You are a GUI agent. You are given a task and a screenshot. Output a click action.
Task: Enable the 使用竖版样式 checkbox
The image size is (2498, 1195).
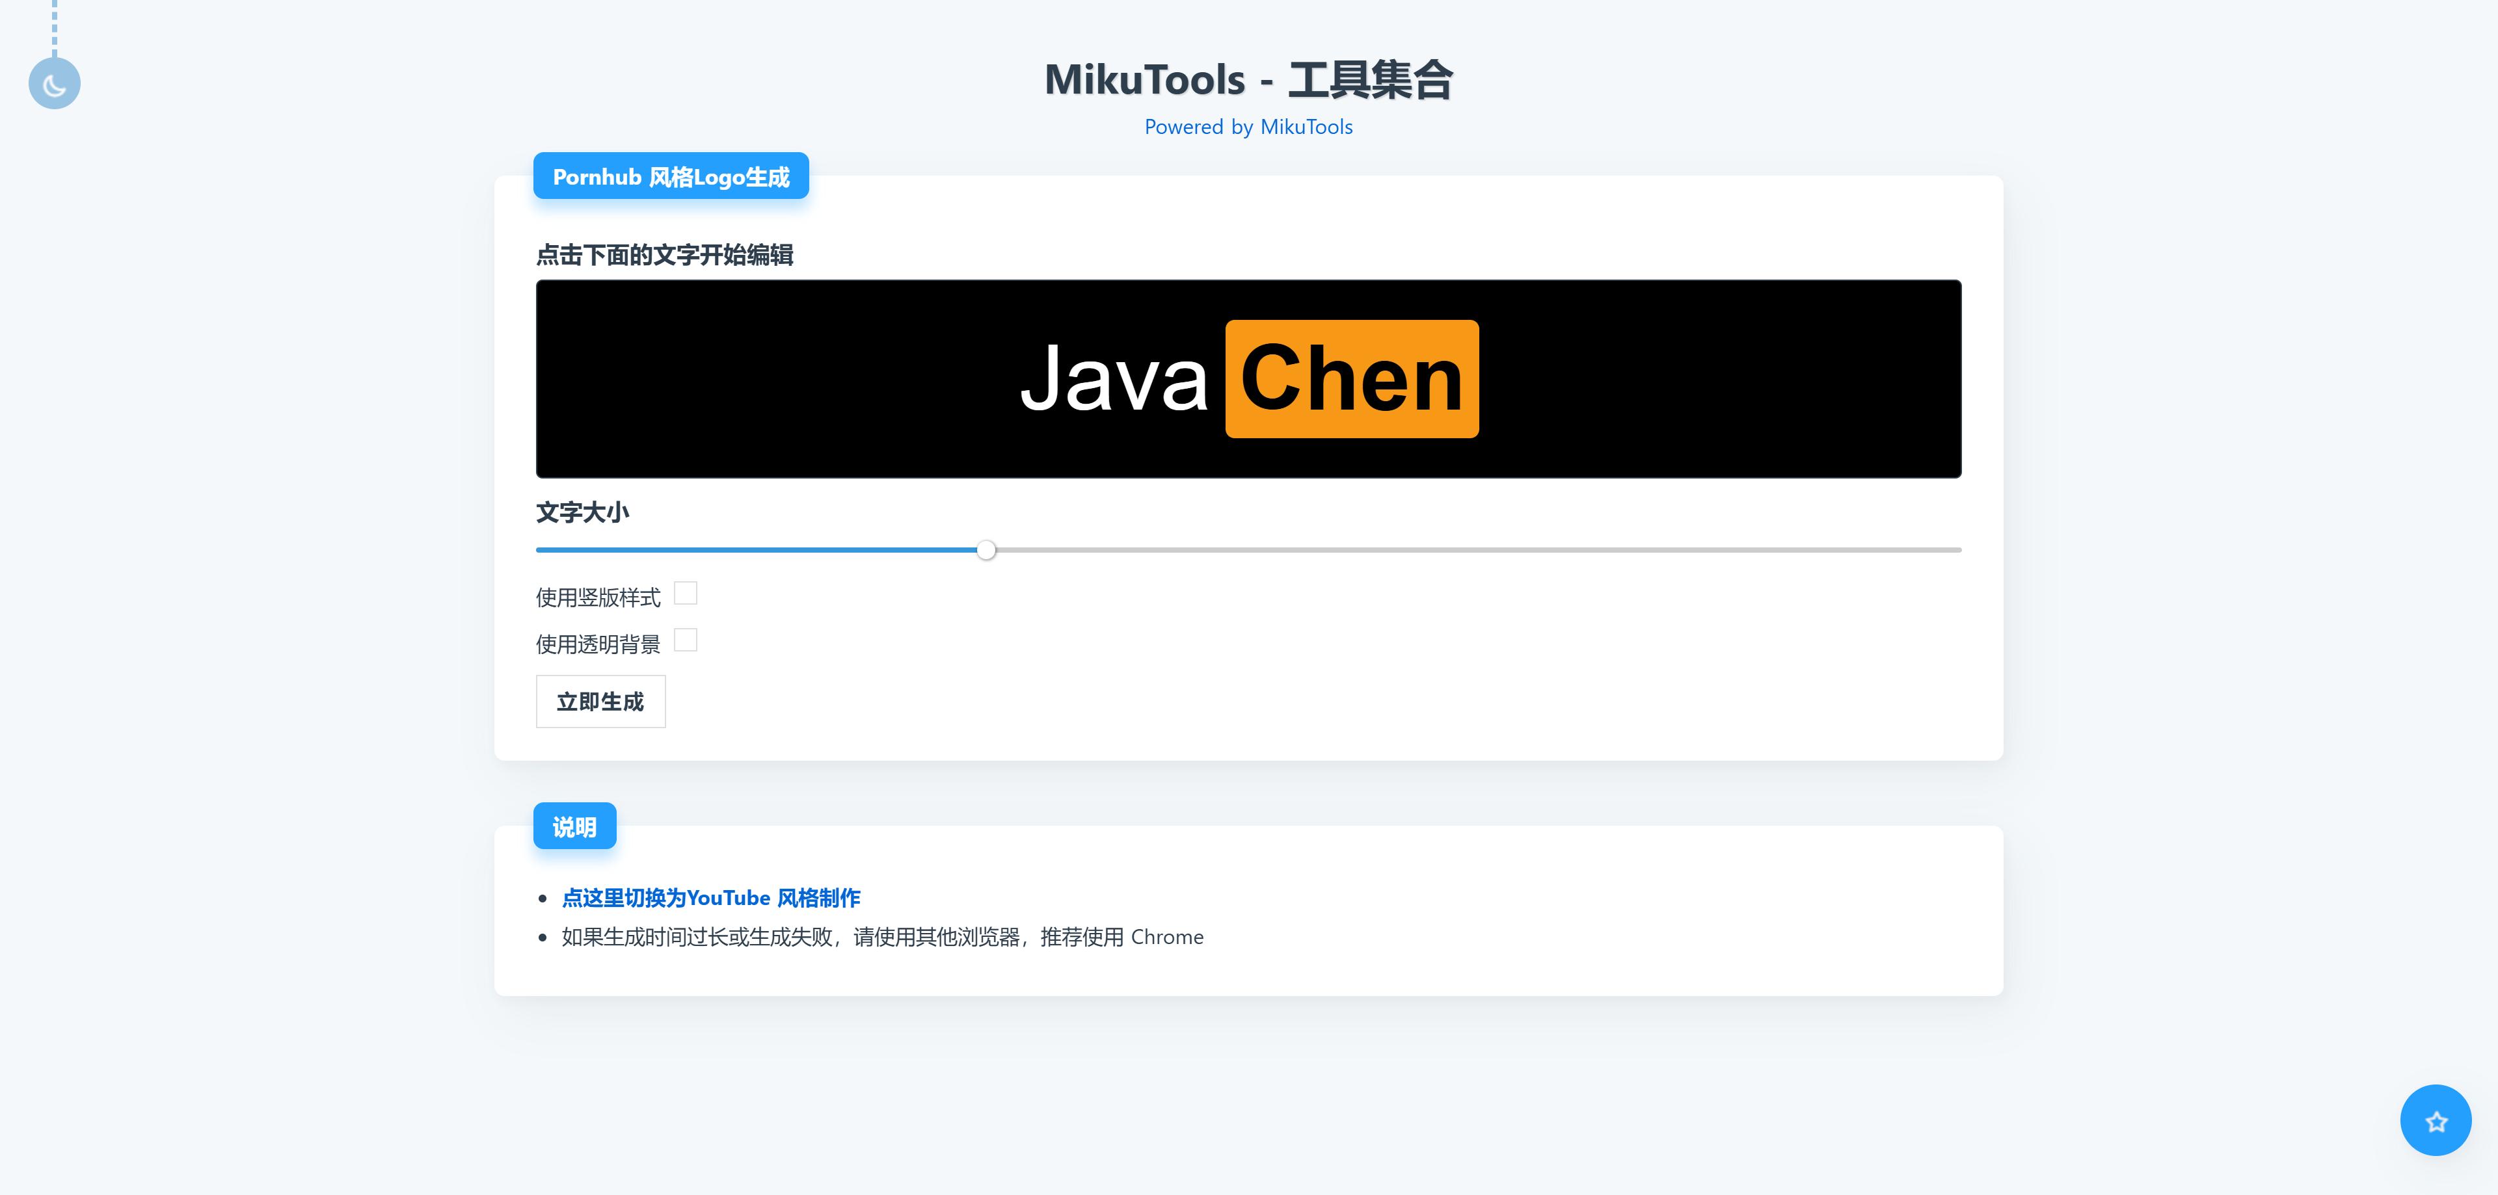(x=686, y=593)
